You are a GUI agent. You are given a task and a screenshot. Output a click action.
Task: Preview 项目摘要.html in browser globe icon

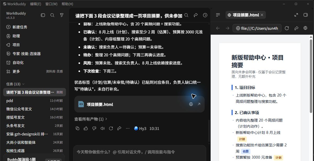[x=191, y=104]
